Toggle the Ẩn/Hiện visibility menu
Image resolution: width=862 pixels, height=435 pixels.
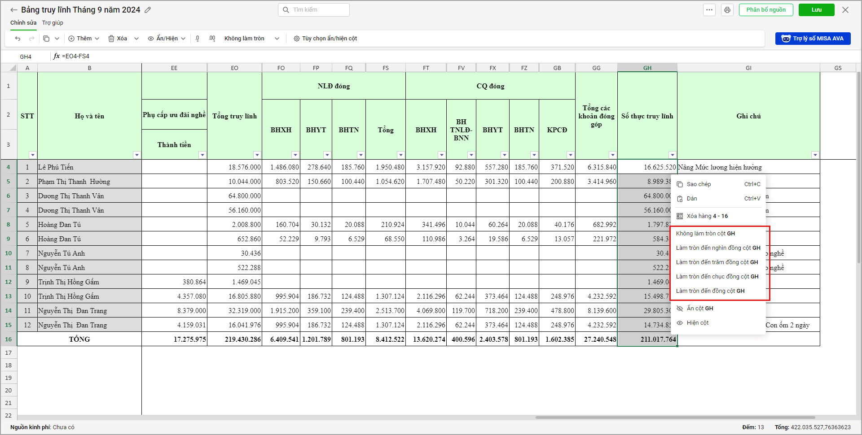pos(167,39)
